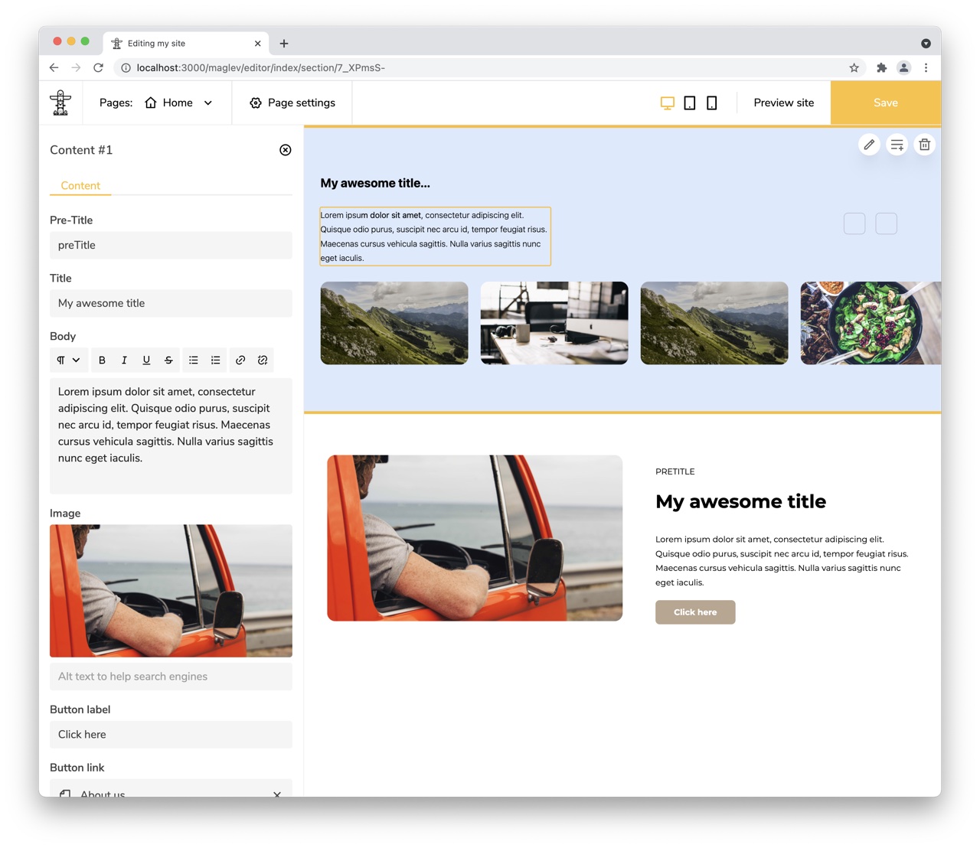Edit the section using the pencil icon
The height and width of the screenshot is (848, 980).
(x=869, y=144)
